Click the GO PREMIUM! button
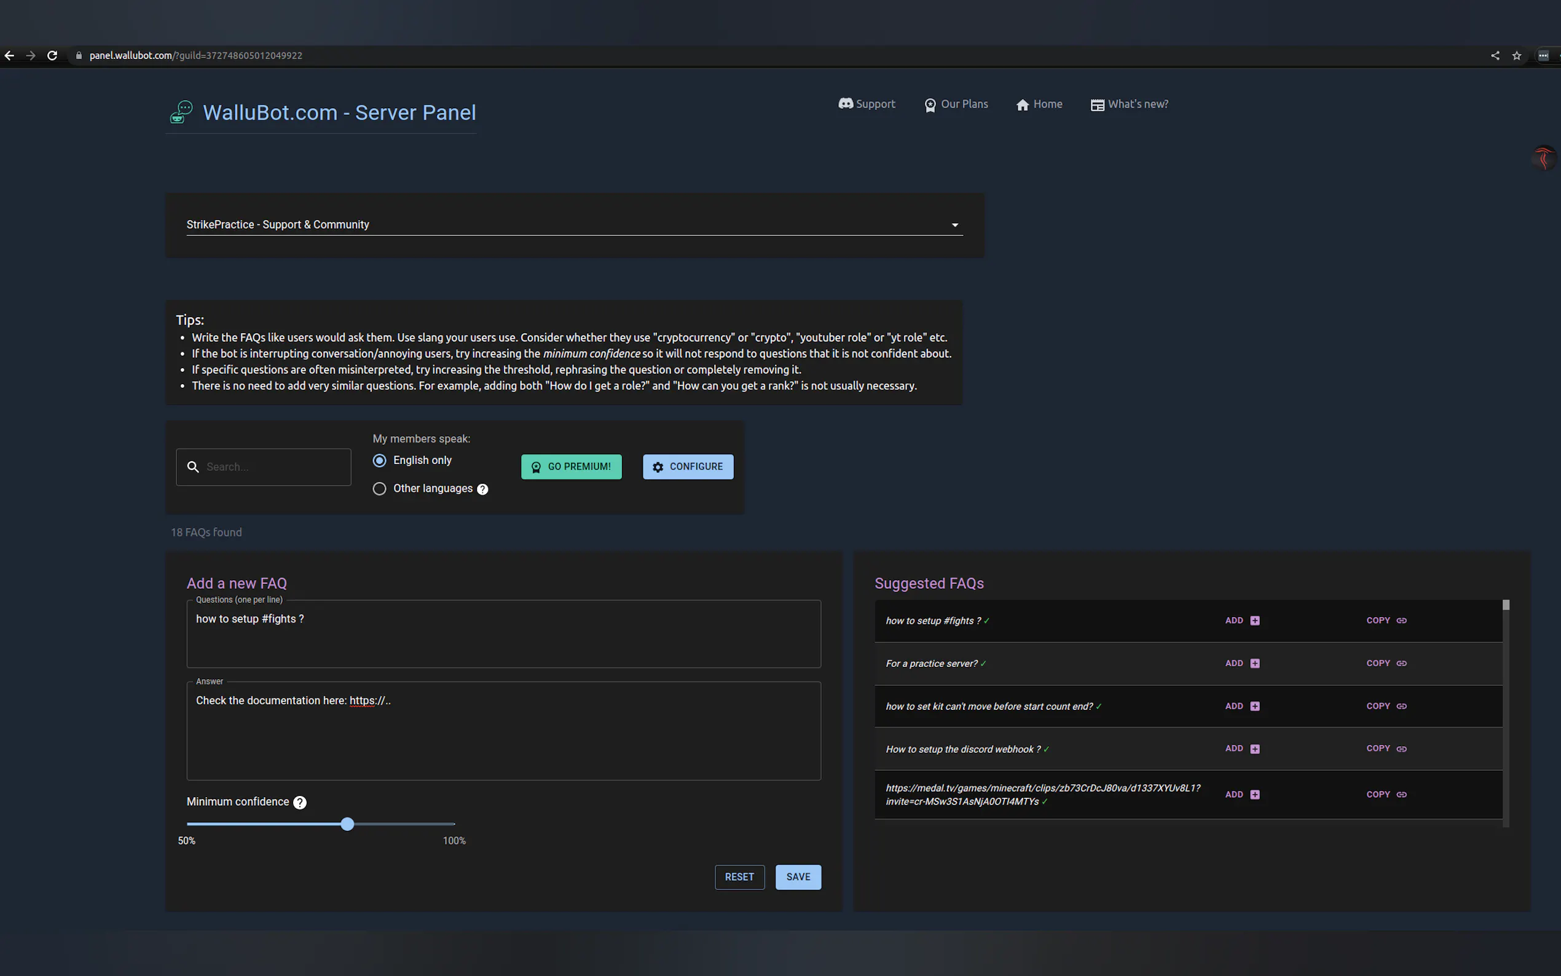Screen dimensions: 1561x976 pos(571,466)
